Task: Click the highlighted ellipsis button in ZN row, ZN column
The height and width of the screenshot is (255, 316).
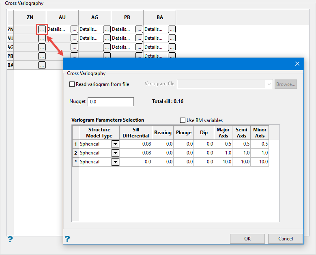Action: click(x=42, y=29)
